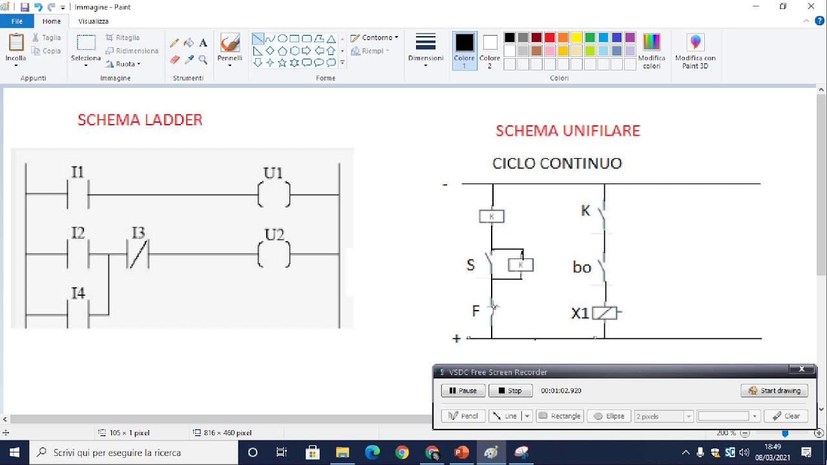Toggle the Ellipse drawing mode in VSDC

coord(609,416)
